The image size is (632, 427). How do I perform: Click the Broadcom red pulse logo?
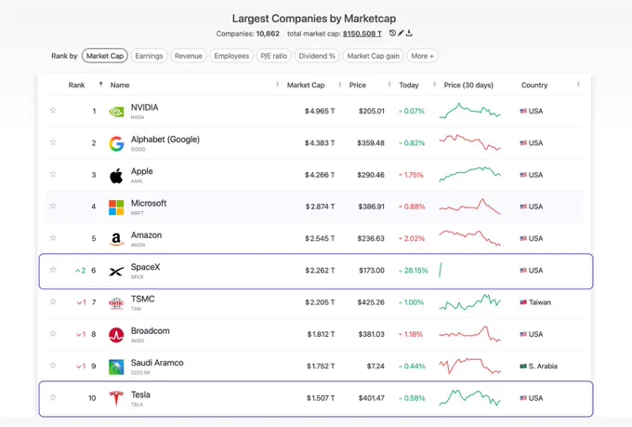(x=116, y=335)
